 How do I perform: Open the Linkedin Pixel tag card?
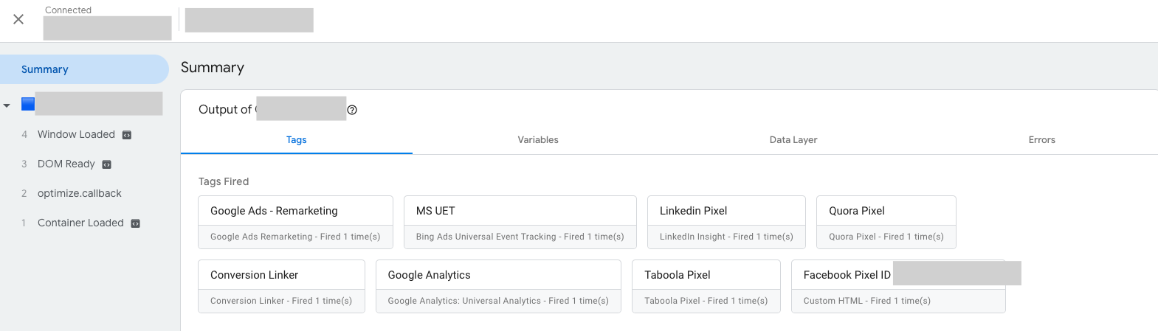coord(726,222)
